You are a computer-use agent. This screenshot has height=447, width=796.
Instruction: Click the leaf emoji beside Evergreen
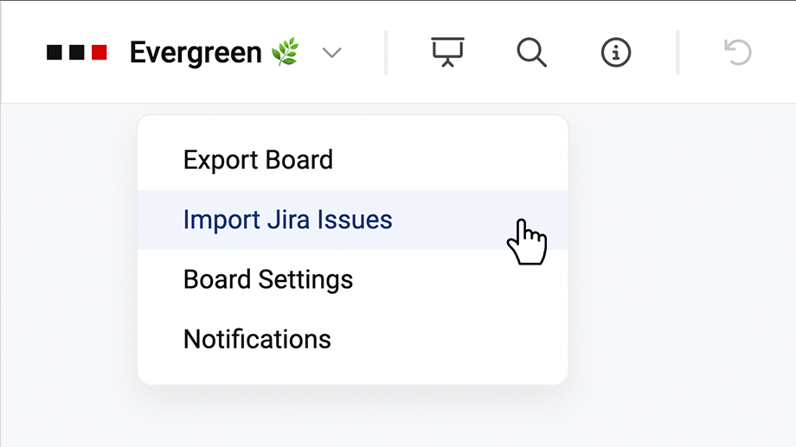(285, 53)
